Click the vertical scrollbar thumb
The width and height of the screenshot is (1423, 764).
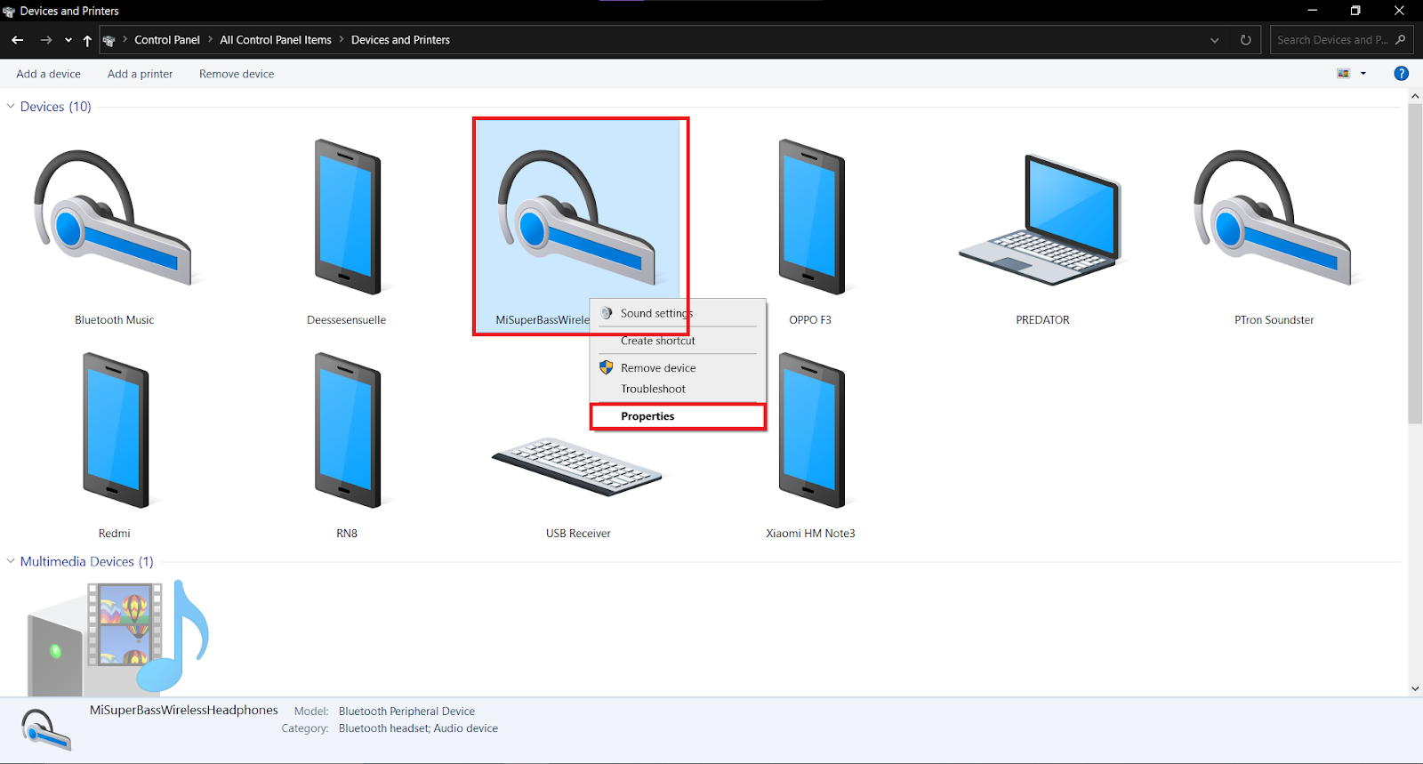pyautogui.click(x=1415, y=263)
